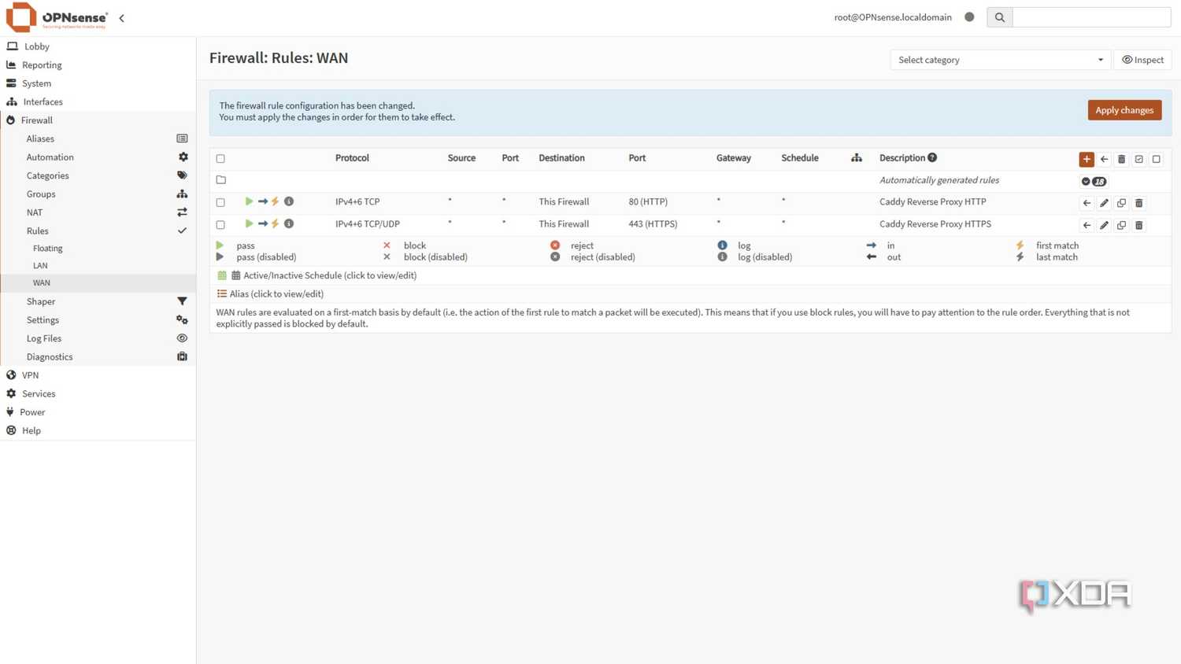Viewport: 1181px width, 664px height.
Task: Toggle Inspect view with eye button
Action: (1142, 60)
